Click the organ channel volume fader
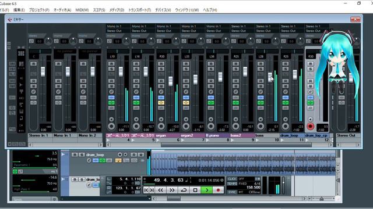 (171, 81)
